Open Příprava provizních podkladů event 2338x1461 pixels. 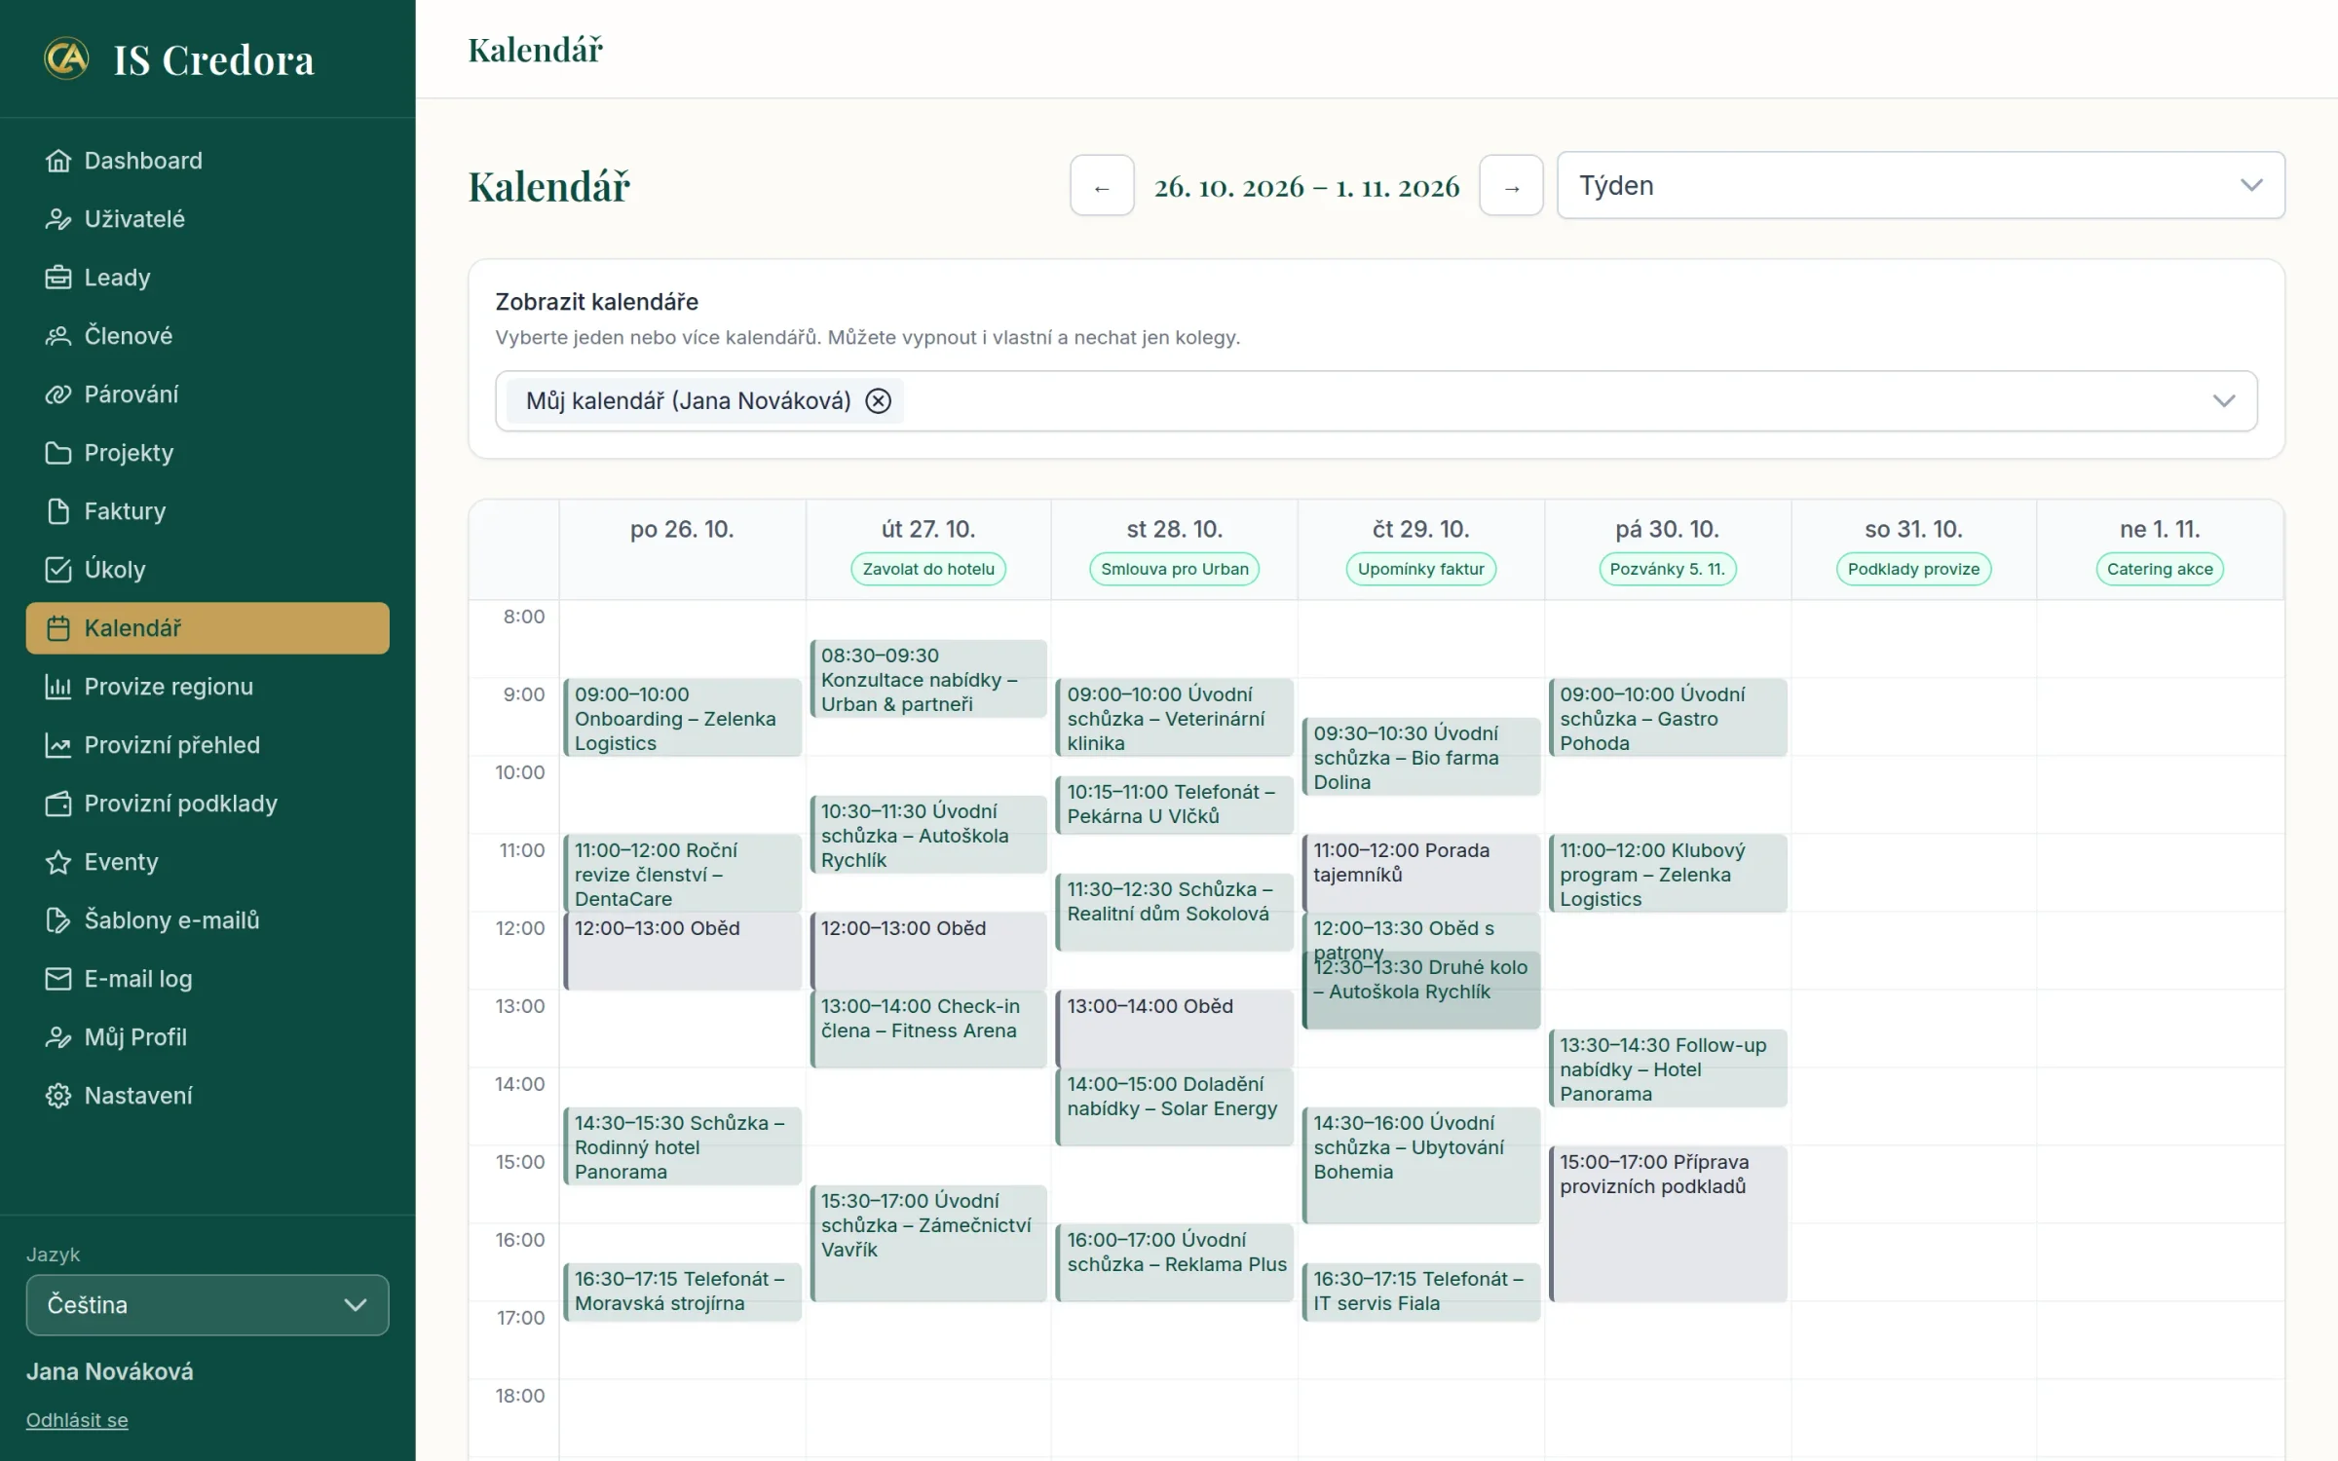(x=1668, y=1223)
